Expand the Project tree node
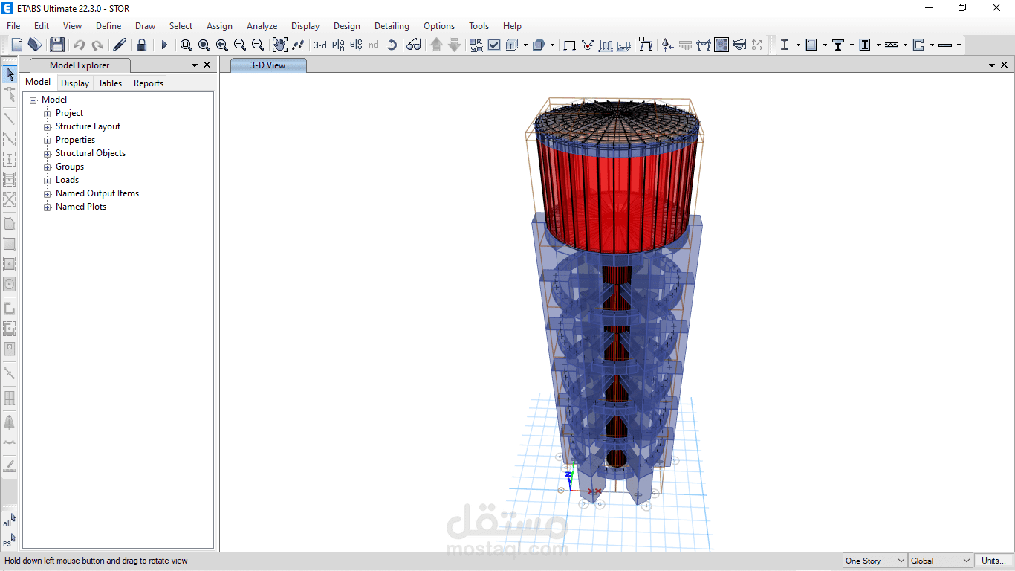The image size is (1015, 571). pyautogui.click(x=48, y=113)
